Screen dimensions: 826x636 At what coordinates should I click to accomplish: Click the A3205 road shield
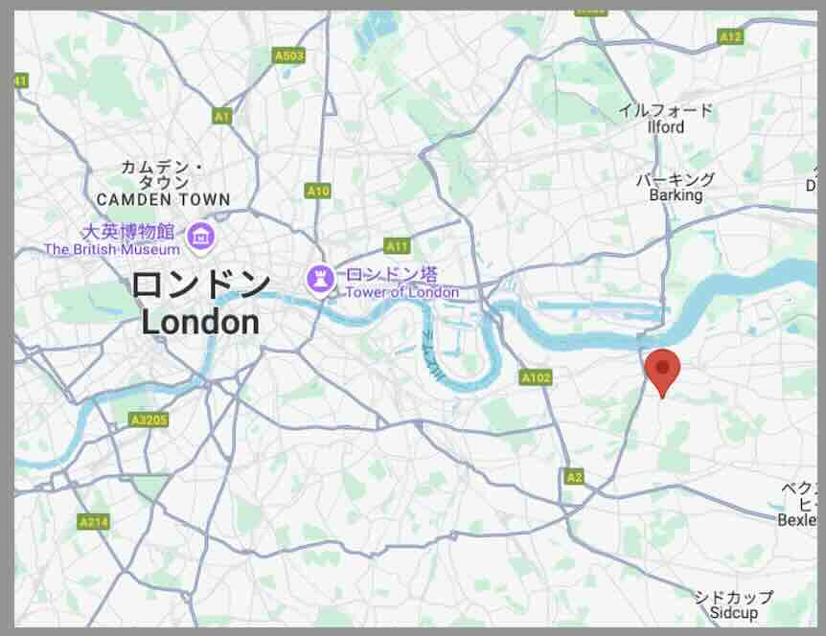[x=149, y=420]
